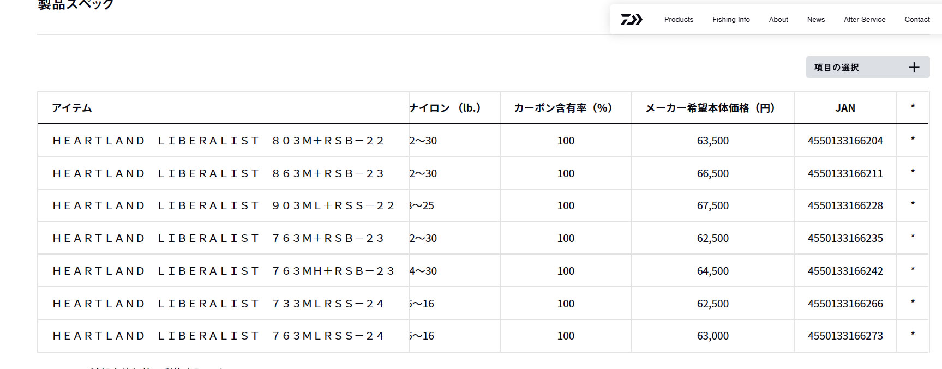Click the JAN column header
This screenshot has height=369, width=942.
845,108
